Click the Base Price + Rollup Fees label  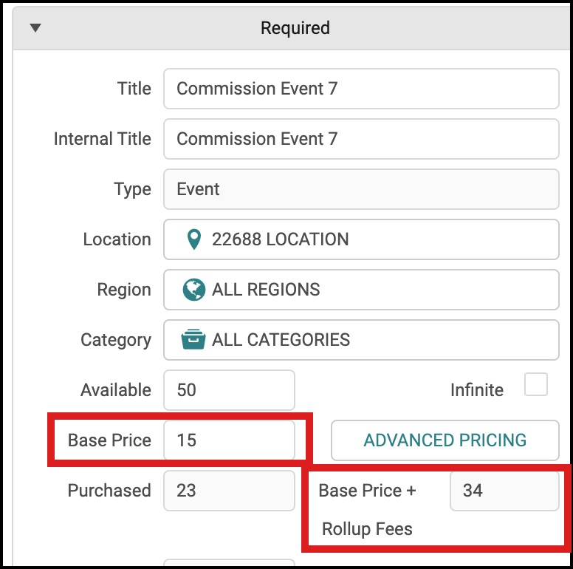369,509
